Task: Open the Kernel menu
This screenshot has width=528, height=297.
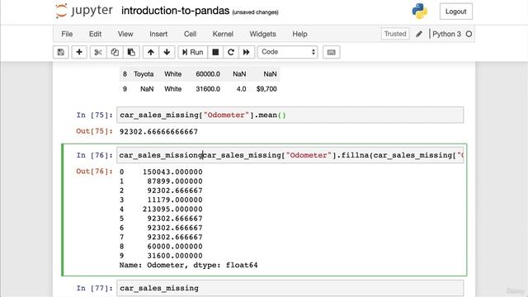Action: [x=223, y=34]
